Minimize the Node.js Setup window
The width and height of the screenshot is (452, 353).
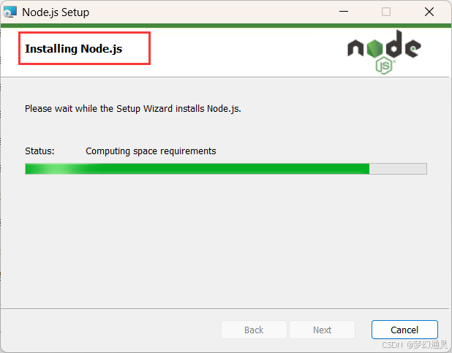pos(344,12)
